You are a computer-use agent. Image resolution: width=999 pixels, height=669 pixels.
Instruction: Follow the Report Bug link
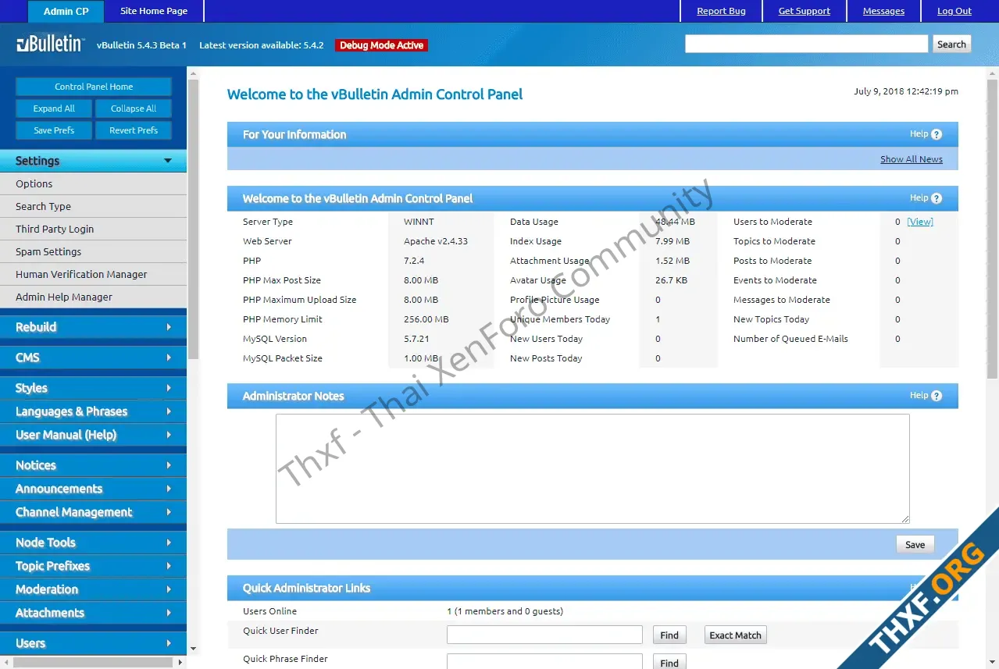pyautogui.click(x=721, y=11)
